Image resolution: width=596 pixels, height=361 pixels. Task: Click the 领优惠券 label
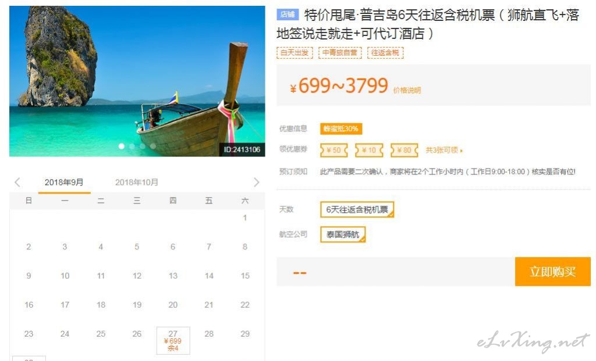click(x=293, y=149)
